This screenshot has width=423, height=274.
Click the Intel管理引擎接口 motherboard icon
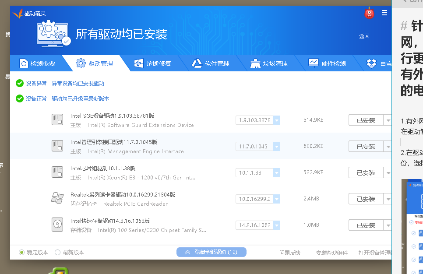pos(57,146)
